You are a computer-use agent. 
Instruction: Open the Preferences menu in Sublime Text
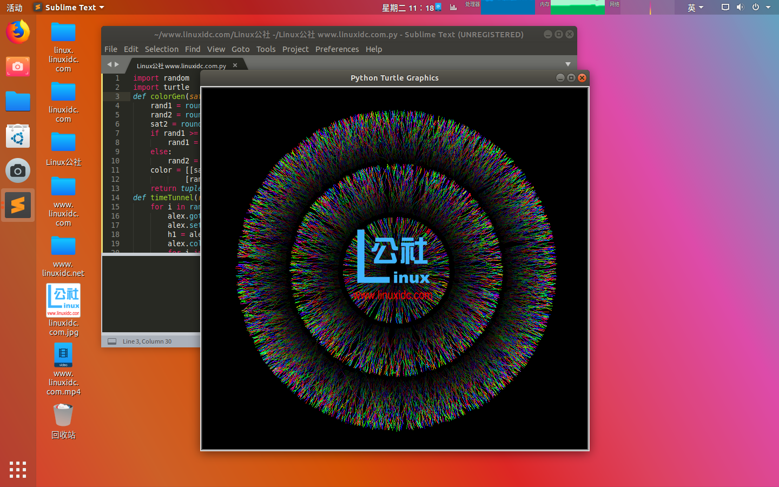337,49
